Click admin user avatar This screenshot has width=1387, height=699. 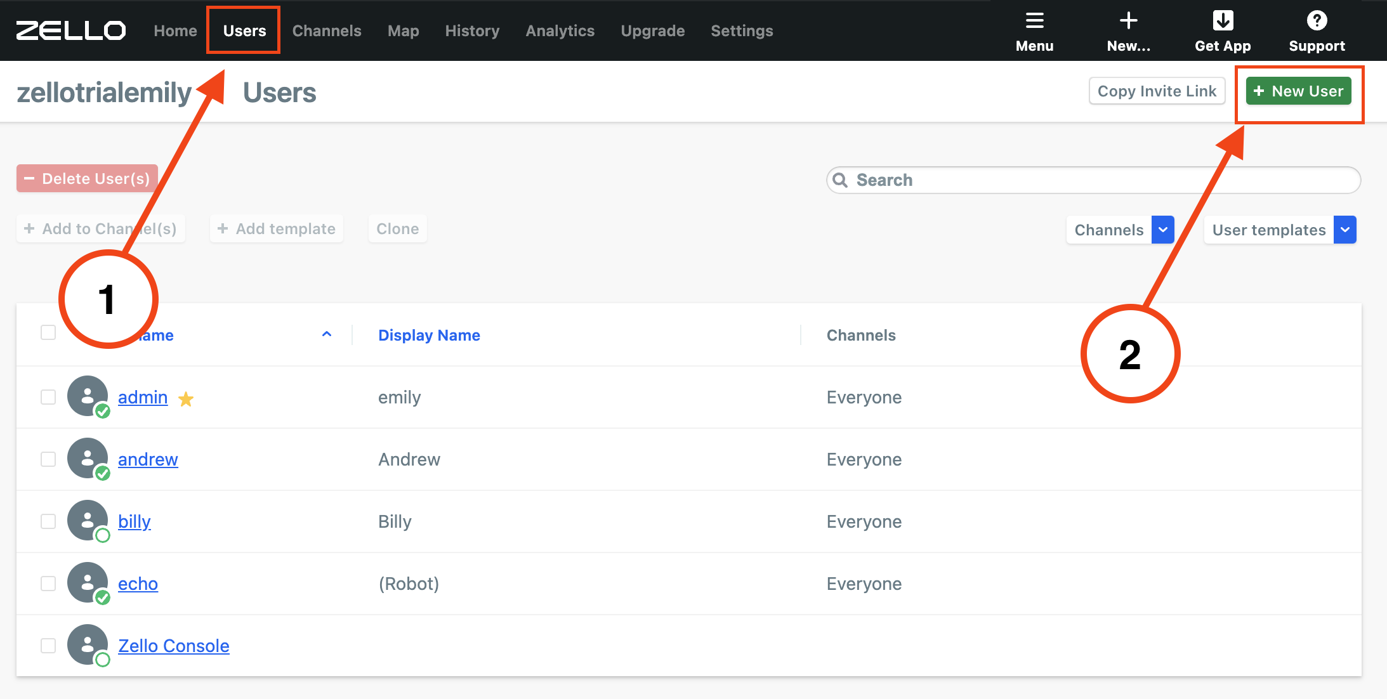(88, 396)
